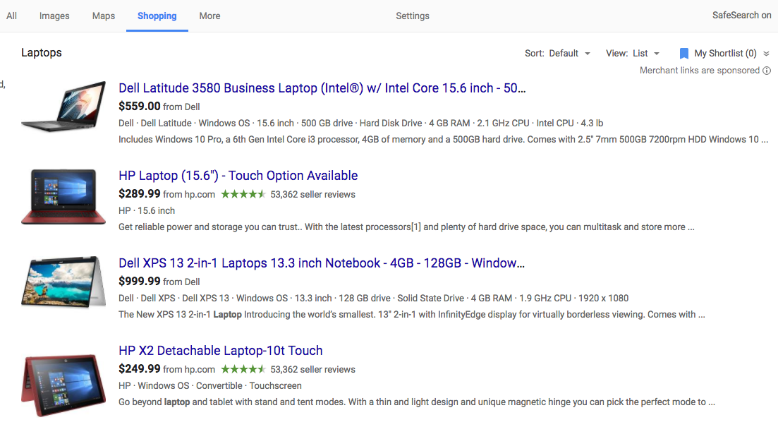Click "HP · 15.6 inch" spec line
This screenshot has width=778, height=439.
pyautogui.click(x=147, y=210)
